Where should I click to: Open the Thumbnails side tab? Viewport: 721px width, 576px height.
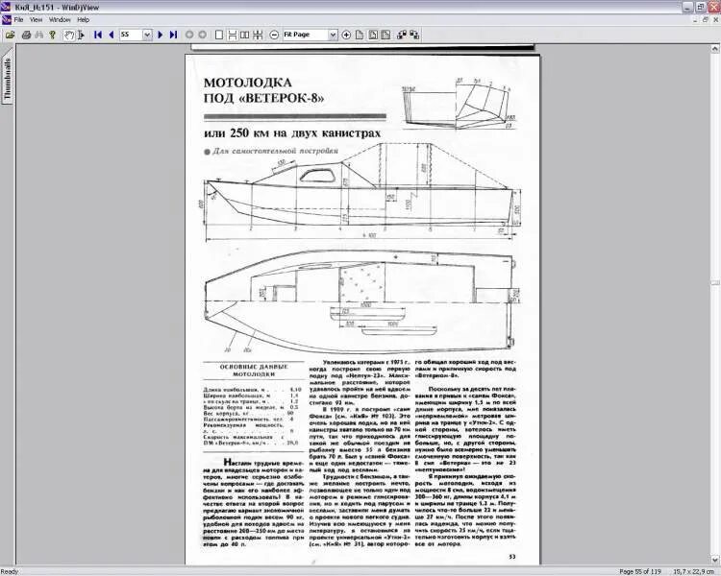tap(8, 79)
